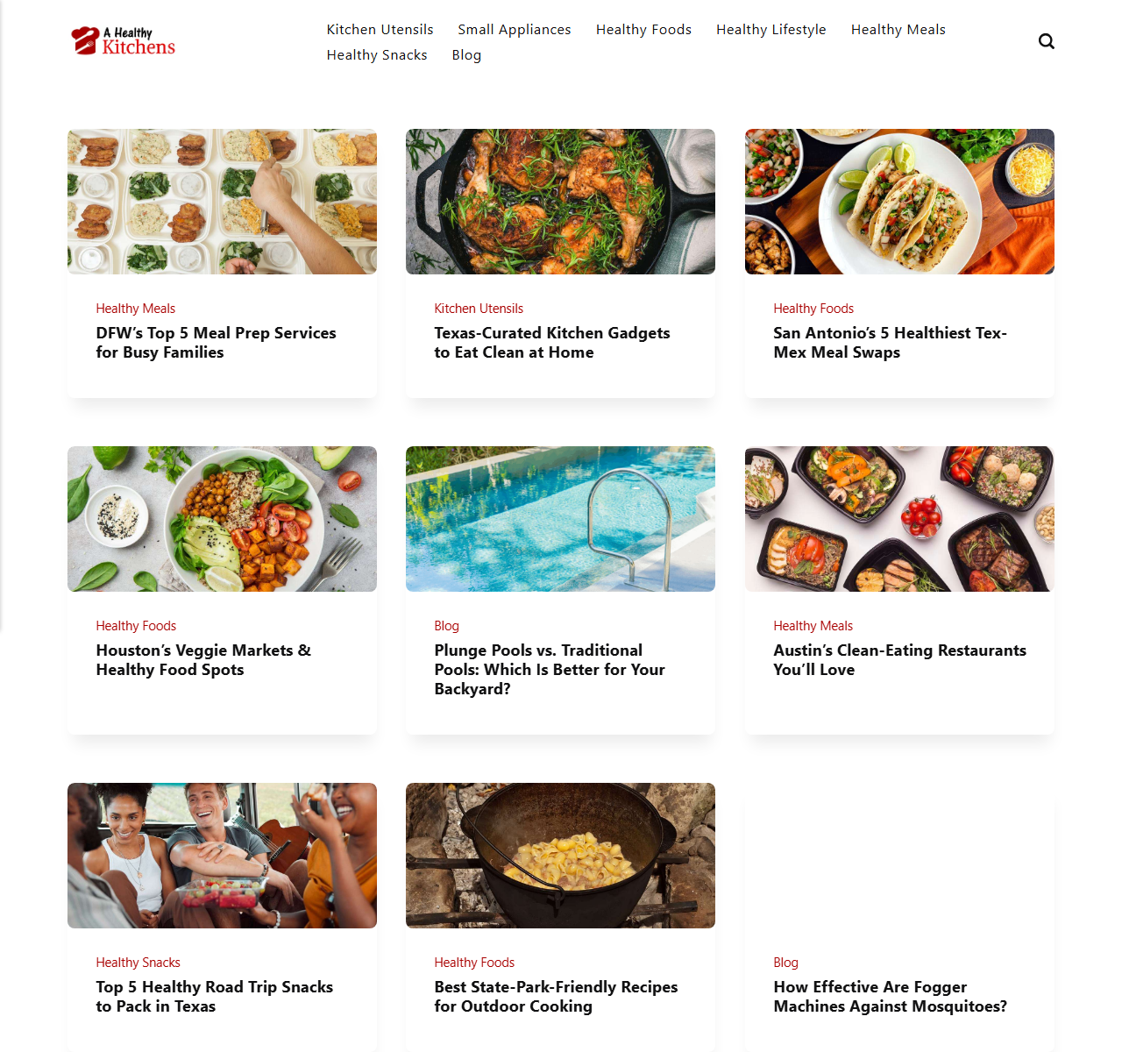The width and height of the screenshot is (1122, 1052).
Task: Click the road trip friends thumbnail
Action: [x=222, y=856]
